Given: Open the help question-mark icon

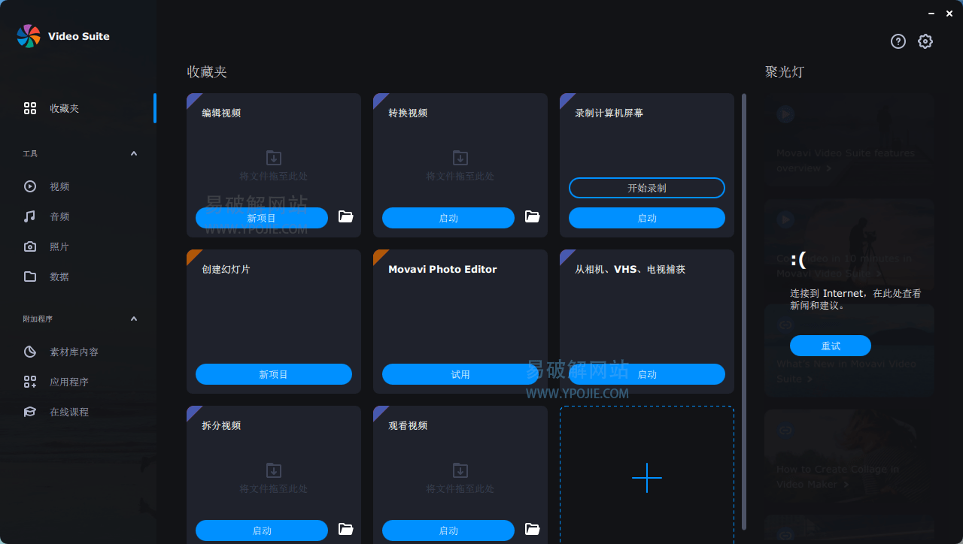Looking at the screenshot, I should [898, 41].
